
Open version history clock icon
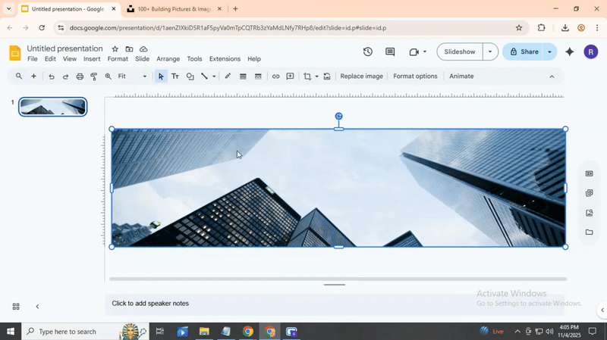pos(368,52)
